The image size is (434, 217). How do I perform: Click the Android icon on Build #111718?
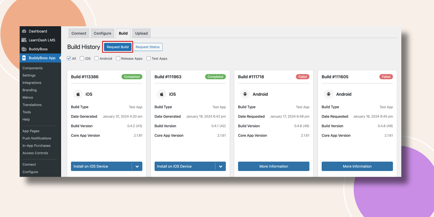coord(245,94)
